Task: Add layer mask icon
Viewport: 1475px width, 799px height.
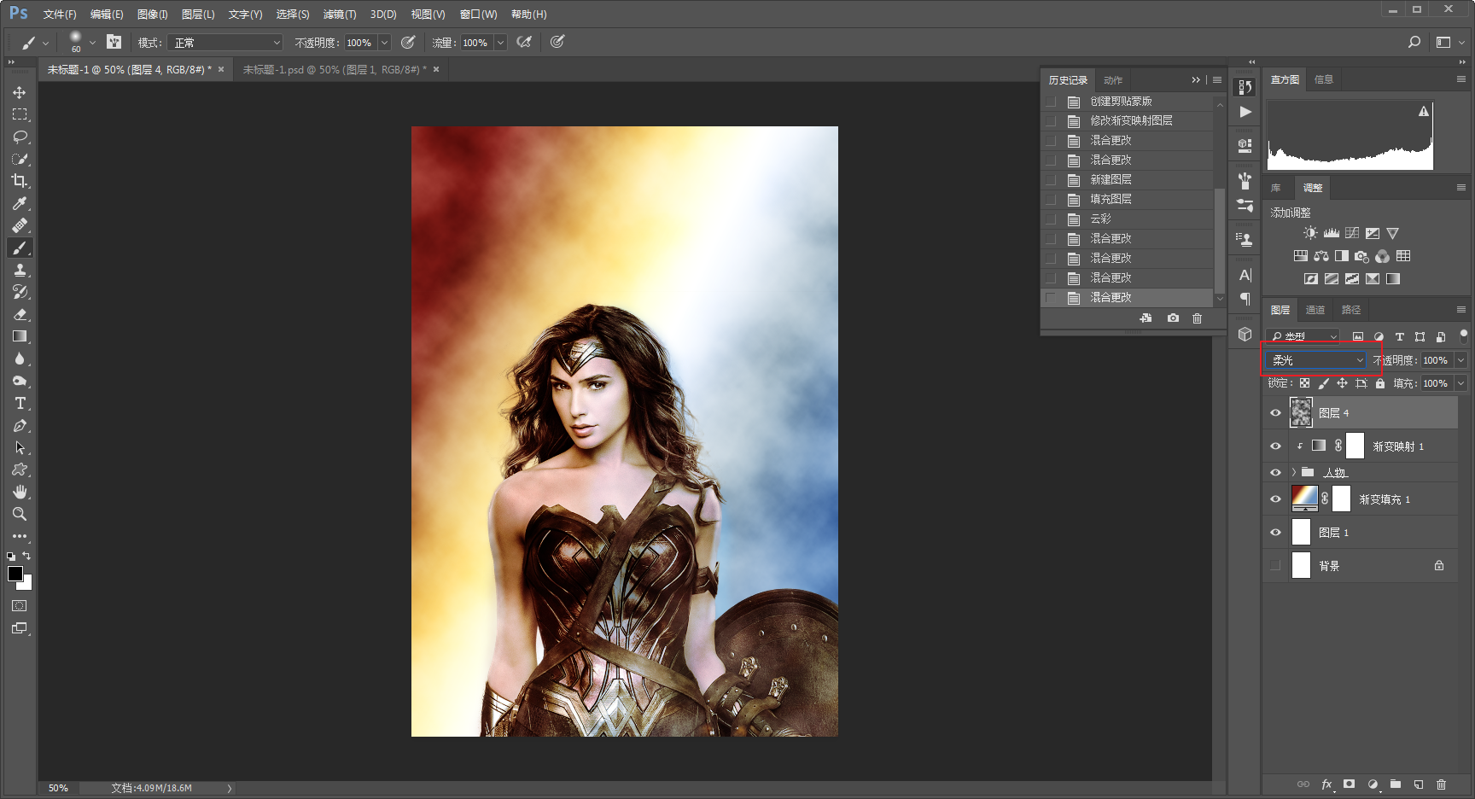Action: coord(1349,784)
